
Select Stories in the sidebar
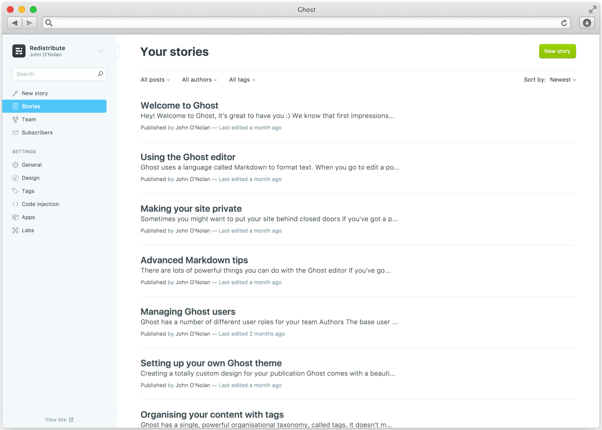click(x=55, y=106)
